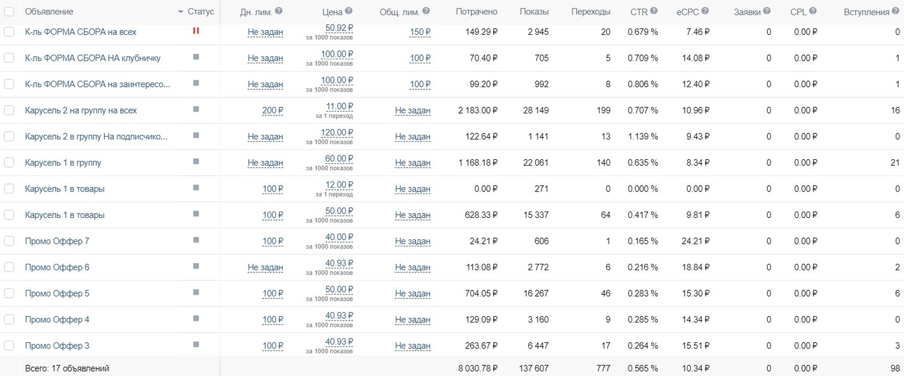Click the question icon next to CPL
This screenshot has height=376, width=904.
pyautogui.click(x=812, y=11)
